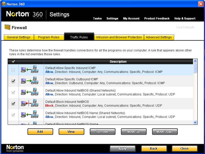This screenshot has height=154, width=205.
Task: Uncheck Default Allow Specific Outbound ICMP rule
Action: pos(13,81)
